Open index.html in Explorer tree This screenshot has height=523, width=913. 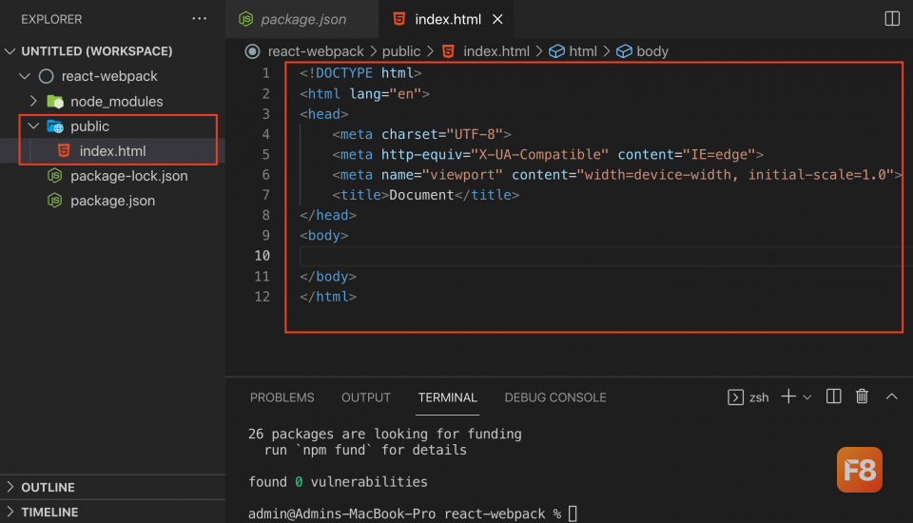(112, 151)
